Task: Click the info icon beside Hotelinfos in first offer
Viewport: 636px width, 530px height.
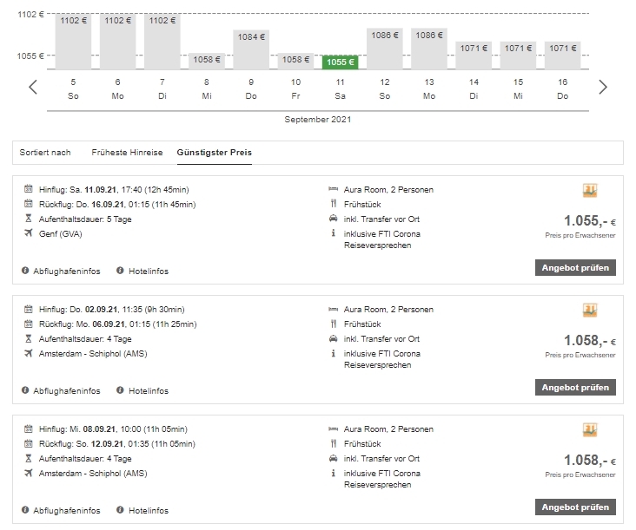Action: coord(120,272)
